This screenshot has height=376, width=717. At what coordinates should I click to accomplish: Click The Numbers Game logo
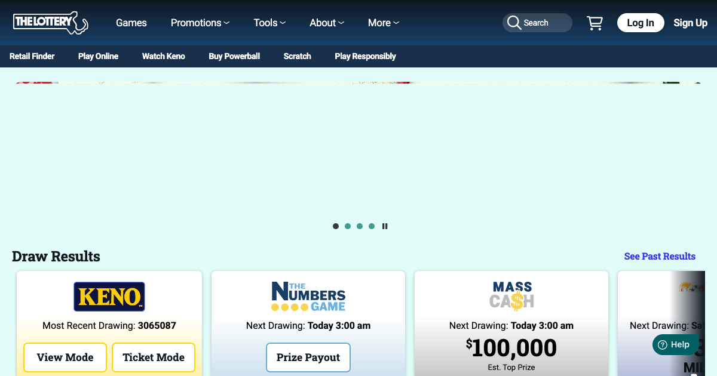click(x=308, y=297)
